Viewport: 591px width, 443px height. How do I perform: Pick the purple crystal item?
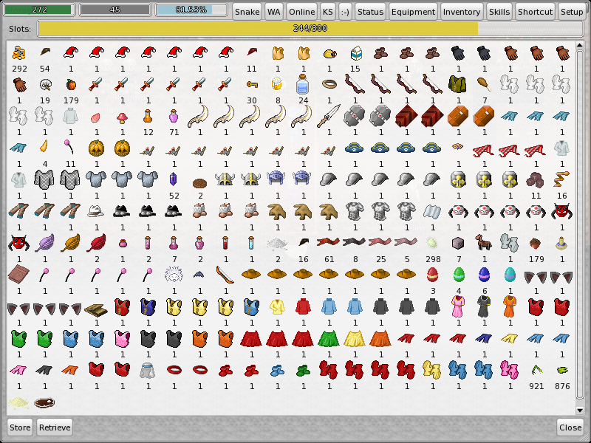(174, 179)
